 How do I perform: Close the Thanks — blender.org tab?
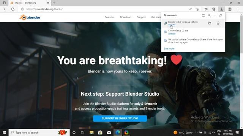point(48,3)
